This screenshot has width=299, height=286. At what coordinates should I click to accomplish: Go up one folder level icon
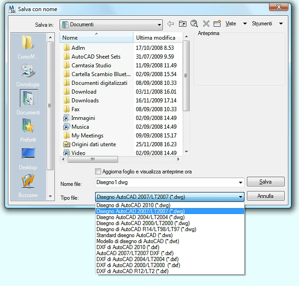[182, 24]
